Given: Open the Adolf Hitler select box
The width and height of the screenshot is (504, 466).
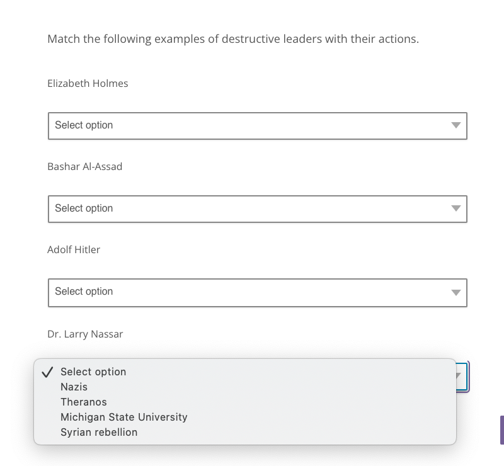Looking at the screenshot, I should click(257, 292).
